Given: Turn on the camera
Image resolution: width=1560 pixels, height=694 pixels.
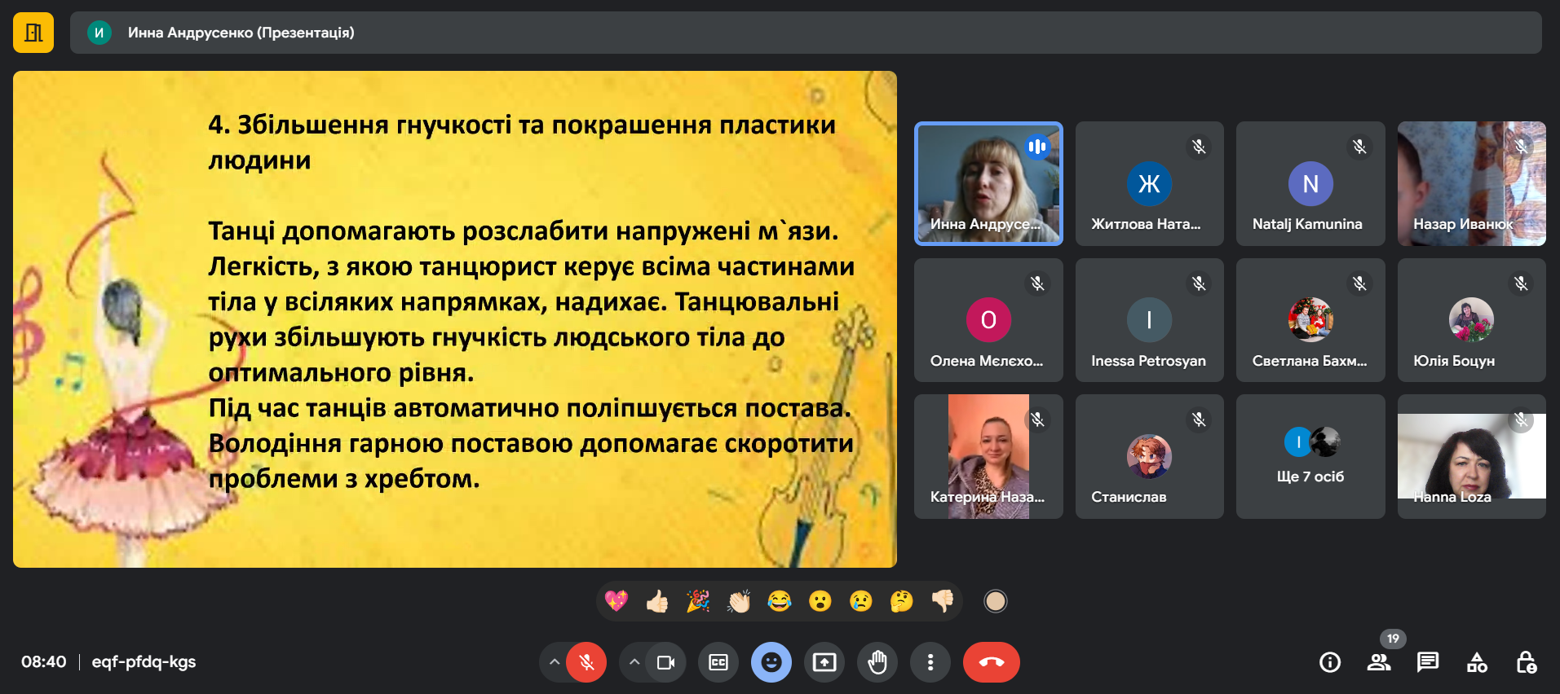Looking at the screenshot, I should (665, 662).
